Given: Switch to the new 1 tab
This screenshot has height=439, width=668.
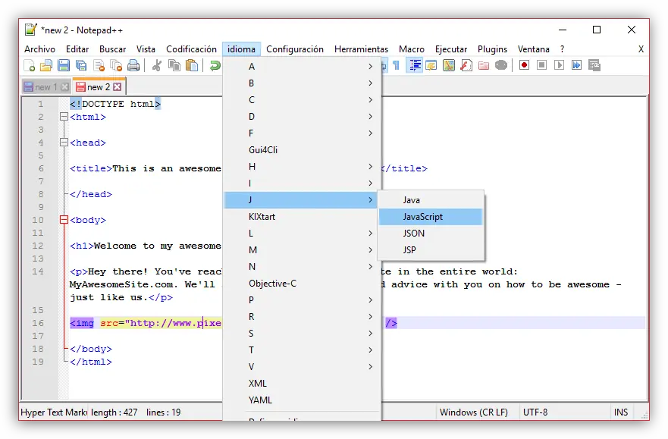Looking at the screenshot, I should [x=44, y=86].
